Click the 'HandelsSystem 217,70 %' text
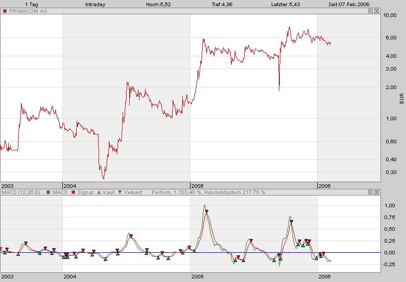The height and width of the screenshot is (282, 406). coord(235,192)
